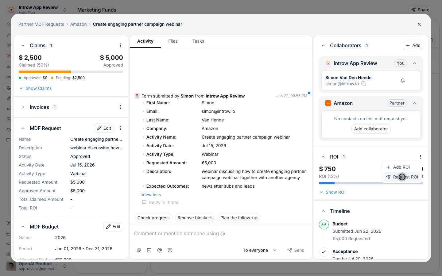The image size is (442, 276).
Task: Collapse the Claims section
Action: 23,45
